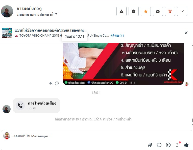Delete conversation with trash icon

click(134, 11)
